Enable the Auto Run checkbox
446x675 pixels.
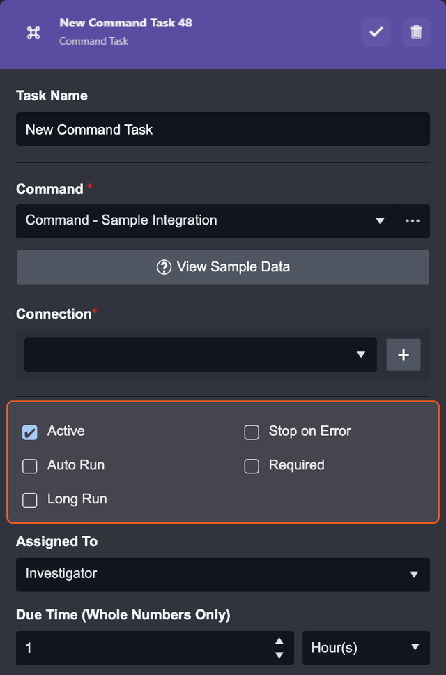point(30,466)
